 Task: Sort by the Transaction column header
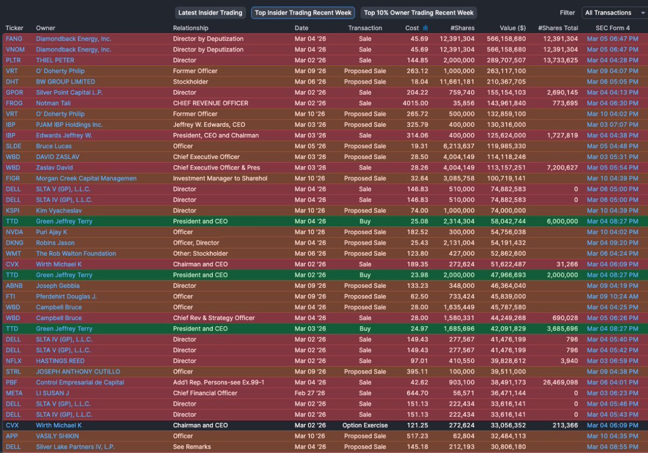click(x=365, y=28)
